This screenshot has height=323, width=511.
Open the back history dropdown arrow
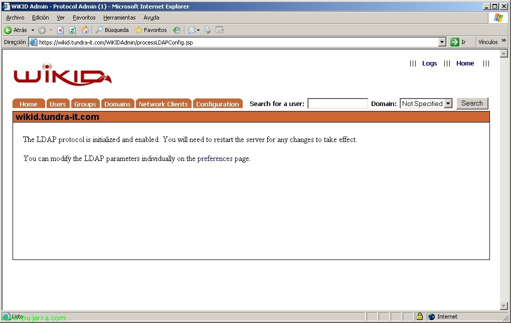(x=33, y=30)
